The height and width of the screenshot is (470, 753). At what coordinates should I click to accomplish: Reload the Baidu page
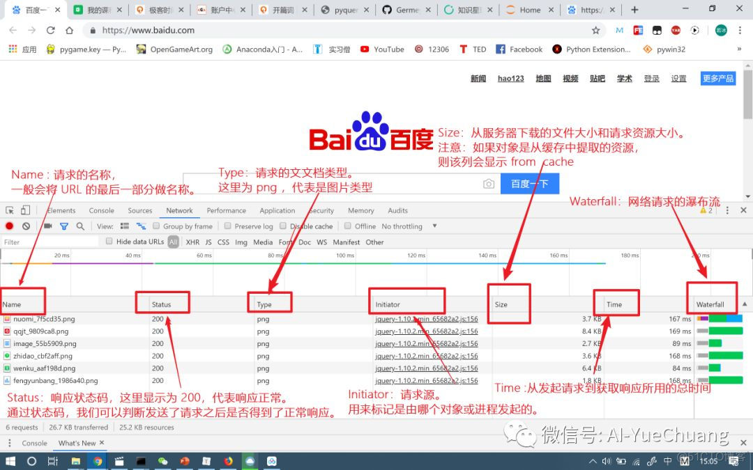(50, 30)
